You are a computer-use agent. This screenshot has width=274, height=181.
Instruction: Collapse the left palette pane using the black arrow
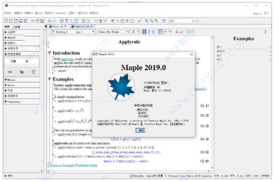pos(45,27)
